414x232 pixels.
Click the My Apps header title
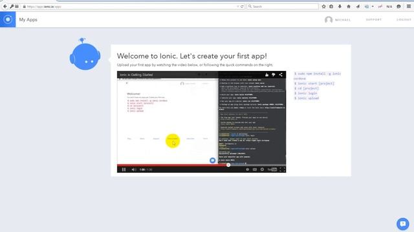click(x=28, y=20)
